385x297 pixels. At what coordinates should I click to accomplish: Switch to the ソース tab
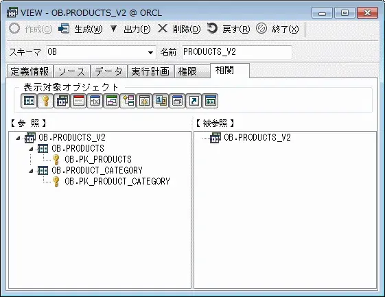(x=72, y=71)
